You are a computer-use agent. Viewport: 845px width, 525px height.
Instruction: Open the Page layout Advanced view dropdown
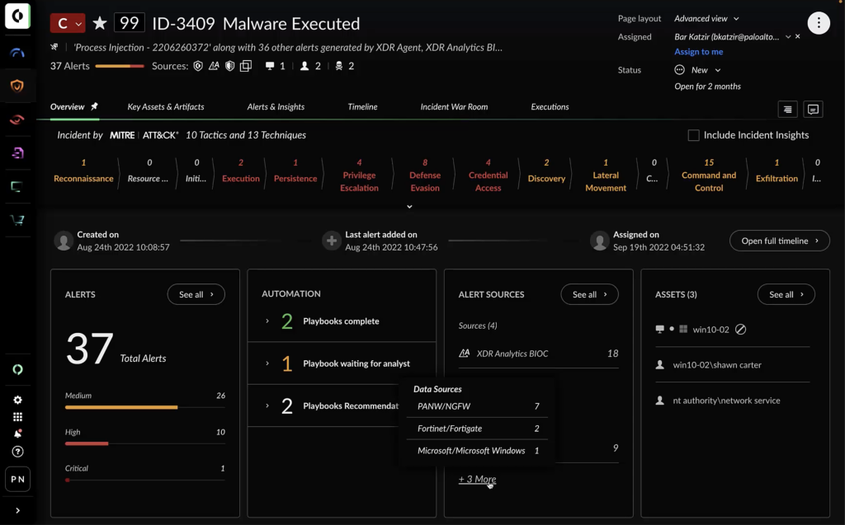click(x=706, y=18)
